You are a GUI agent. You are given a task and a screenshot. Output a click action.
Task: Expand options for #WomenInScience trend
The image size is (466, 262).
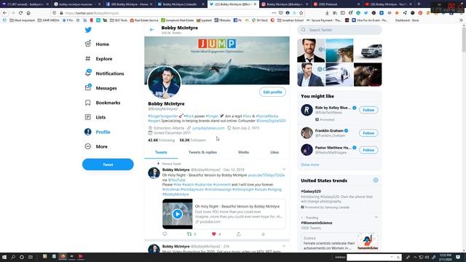pyautogui.click(x=376, y=218)
